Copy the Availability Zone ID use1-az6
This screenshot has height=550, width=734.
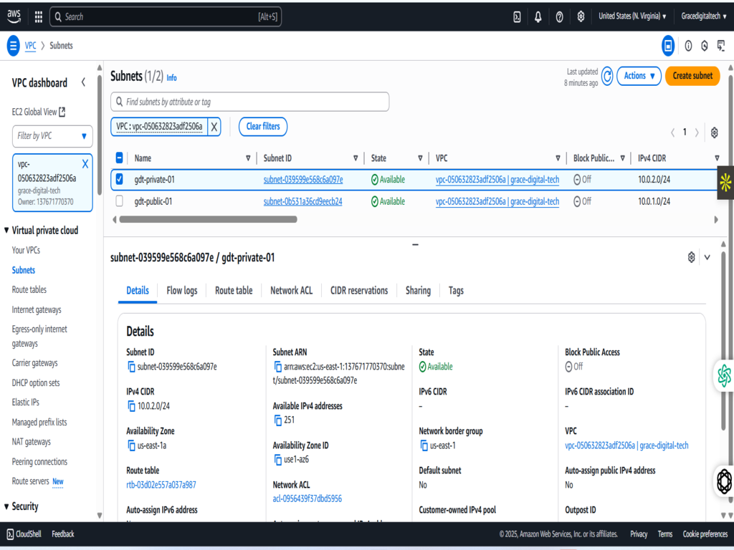pos(277,460)
